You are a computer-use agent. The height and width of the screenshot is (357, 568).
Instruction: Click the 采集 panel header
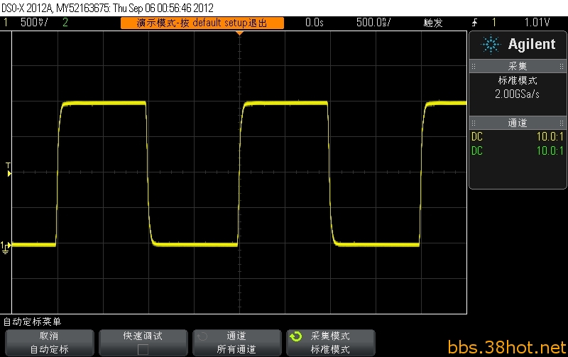tap(518, 66)
